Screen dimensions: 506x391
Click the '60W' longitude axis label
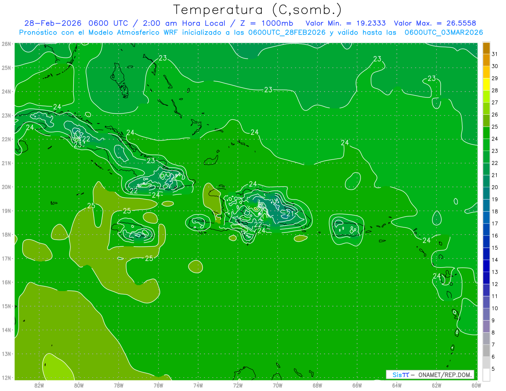point(476,385)
